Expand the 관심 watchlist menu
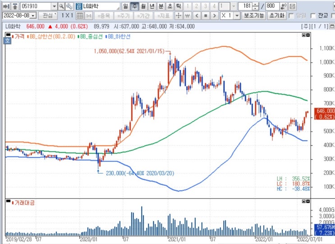Viewport: 335px width, 244px height. pyautogui.click(x=48, y=16)
